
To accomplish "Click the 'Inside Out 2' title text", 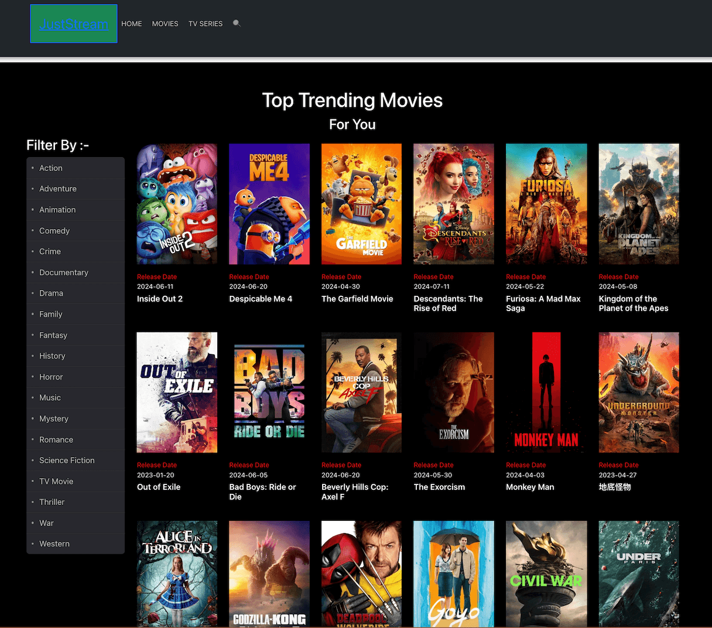I will [x=160, y=299].
